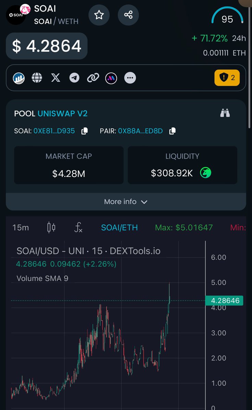Open SOAI contract address 0XE81...D935
Viewport: 252px width, 410px height.
54,131
